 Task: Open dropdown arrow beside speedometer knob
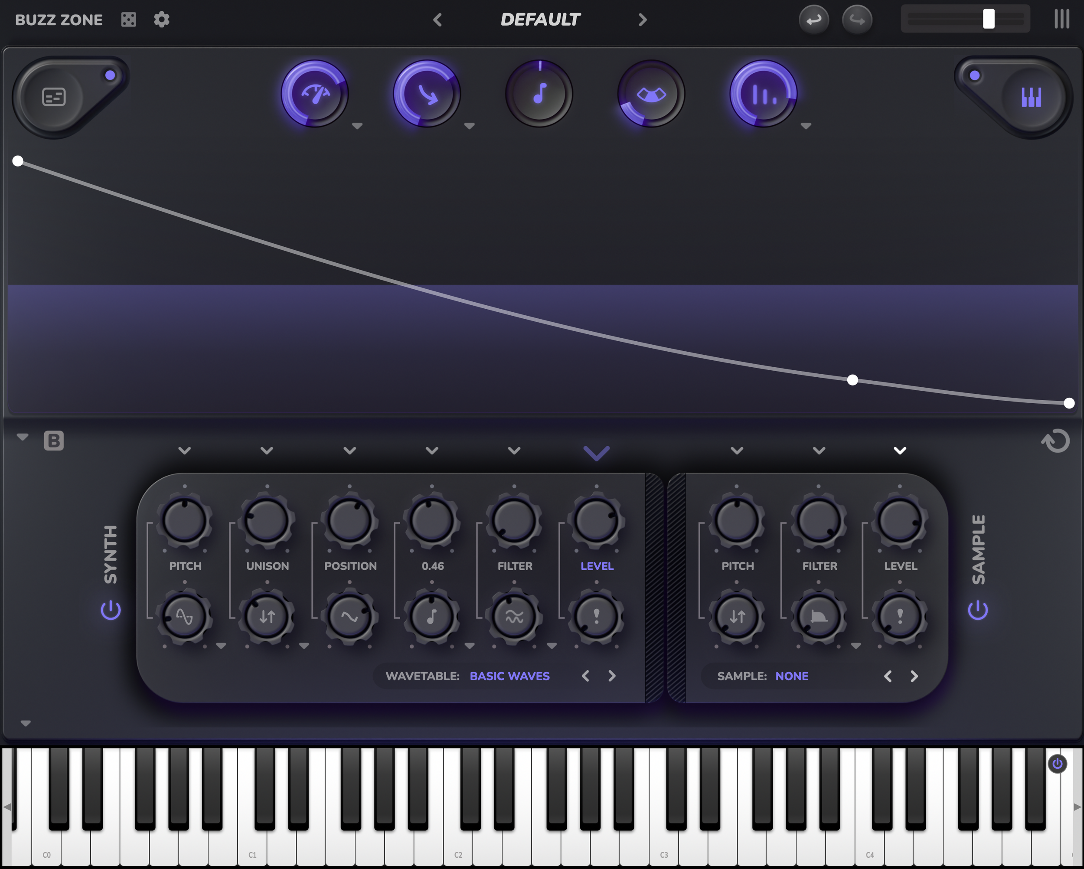click(x=357, y=126)
